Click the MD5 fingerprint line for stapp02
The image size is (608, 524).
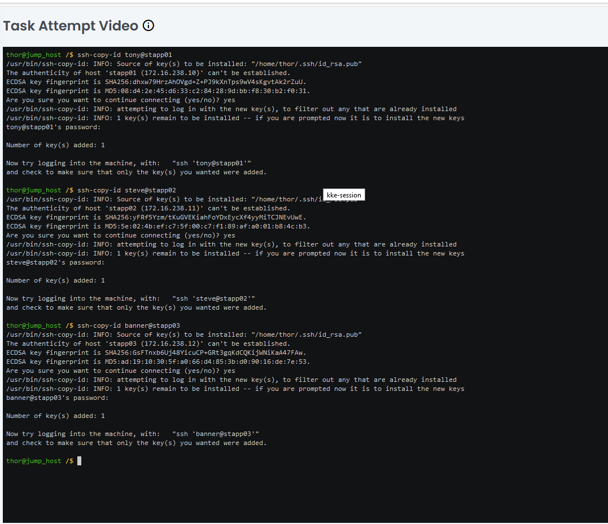[158, 226]
